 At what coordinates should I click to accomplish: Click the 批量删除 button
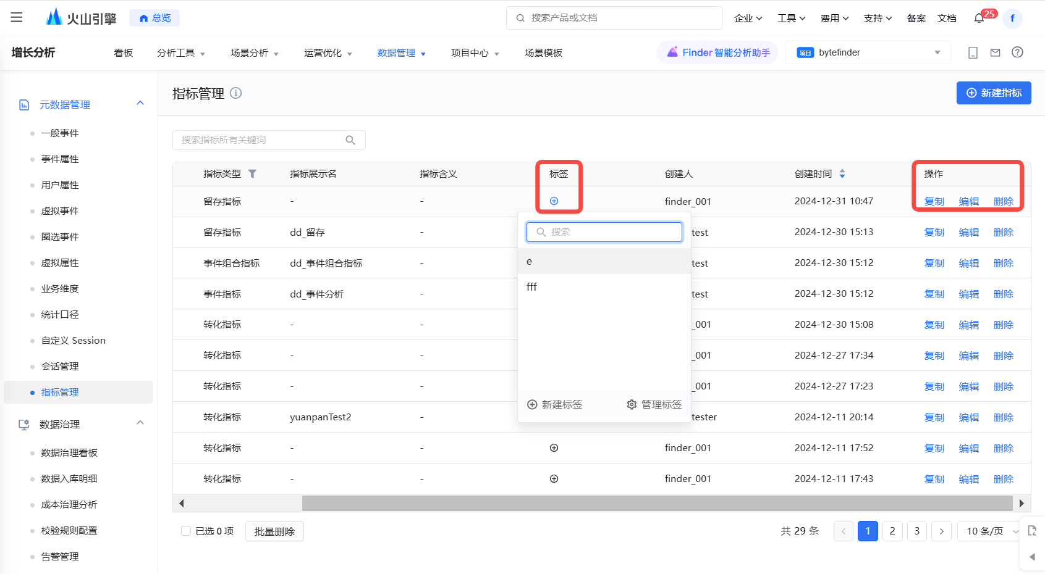click(274, 531)
